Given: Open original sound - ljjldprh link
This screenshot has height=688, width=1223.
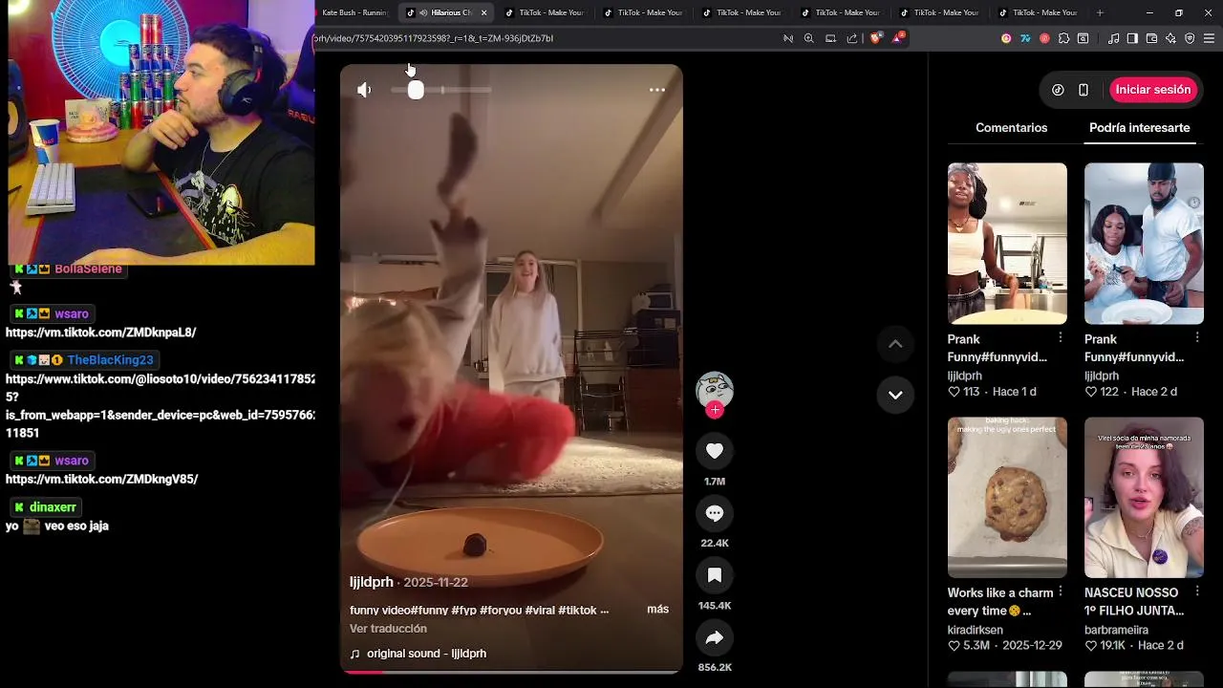Looking at the screenshot, I should [x=426, y=654].
